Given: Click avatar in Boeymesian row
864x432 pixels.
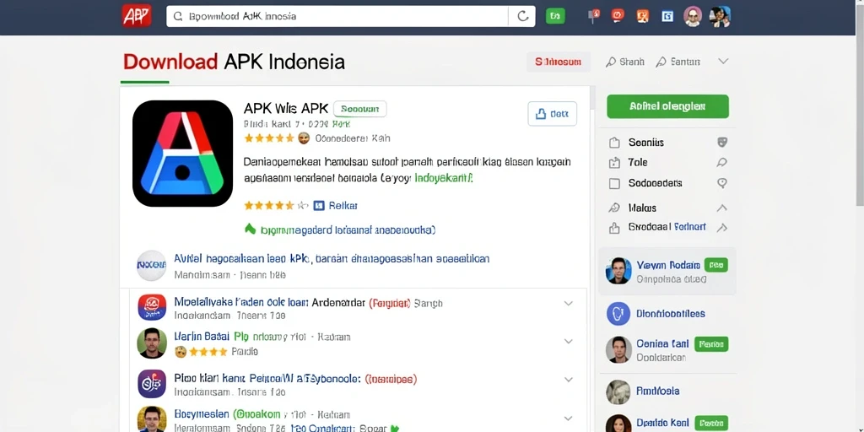Looking at the screenshot, I should coord(152,420).
